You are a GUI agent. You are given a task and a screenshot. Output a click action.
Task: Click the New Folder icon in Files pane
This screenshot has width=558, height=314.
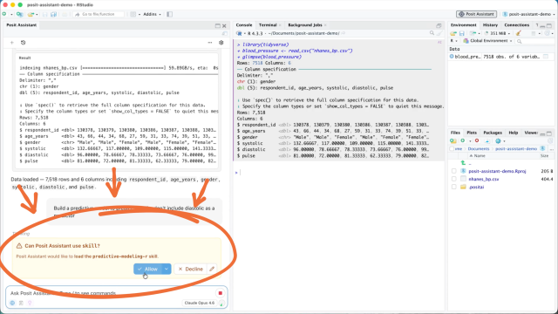453,141
